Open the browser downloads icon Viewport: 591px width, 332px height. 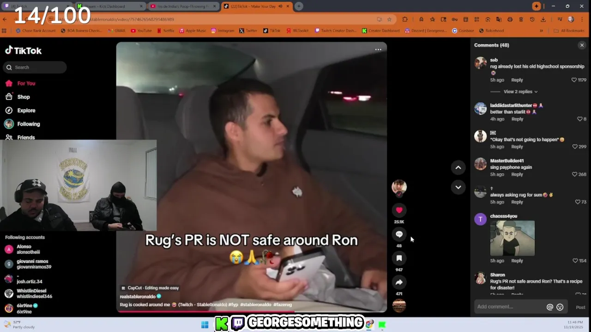tap(543, 19)
